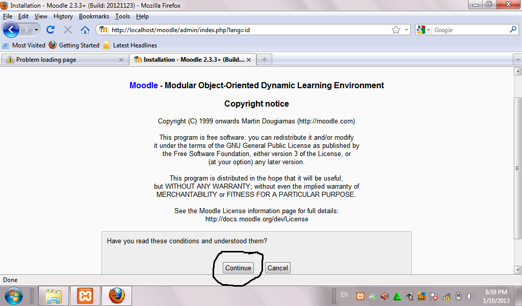Image resolution: width=522 pixels, height=306 pixels.
Task: Open a new tab with plus button
Action: (265, 60)
